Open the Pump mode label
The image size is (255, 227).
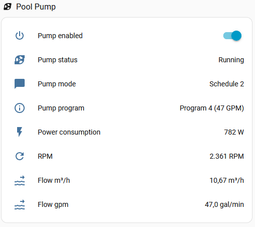pyautogui.click(x=57, y=84)
